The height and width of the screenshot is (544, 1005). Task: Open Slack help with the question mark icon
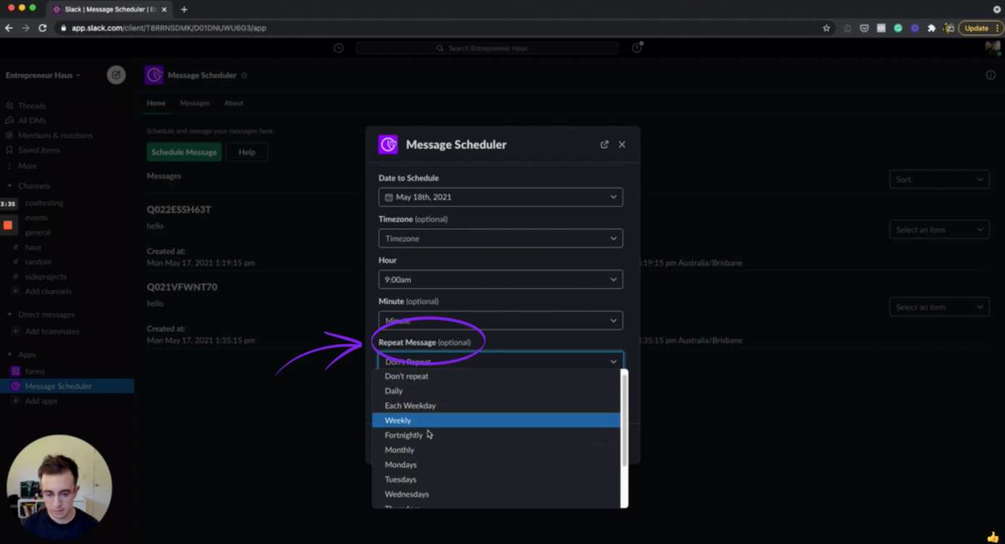(x=636, y=46)
